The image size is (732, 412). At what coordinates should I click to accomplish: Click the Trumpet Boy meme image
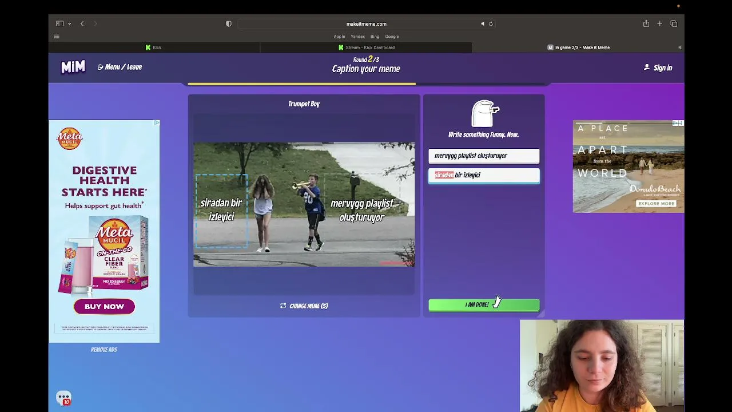304,204
